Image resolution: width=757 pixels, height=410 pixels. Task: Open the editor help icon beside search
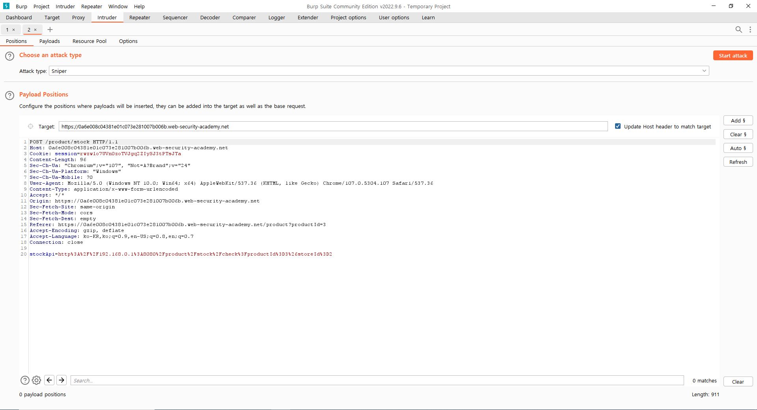click(x=25, y=380)
